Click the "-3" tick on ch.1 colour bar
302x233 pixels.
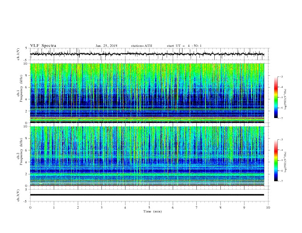pyautogui.click(x=281, y=77)
